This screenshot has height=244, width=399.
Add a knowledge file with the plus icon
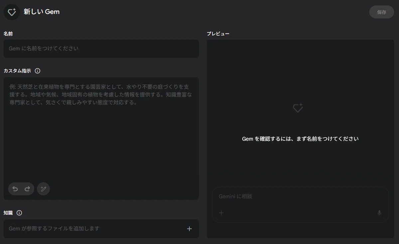click(189, 228)
